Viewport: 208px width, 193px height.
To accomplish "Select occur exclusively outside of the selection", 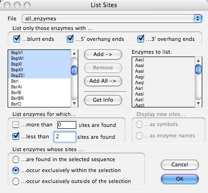I will coord(16,181).
